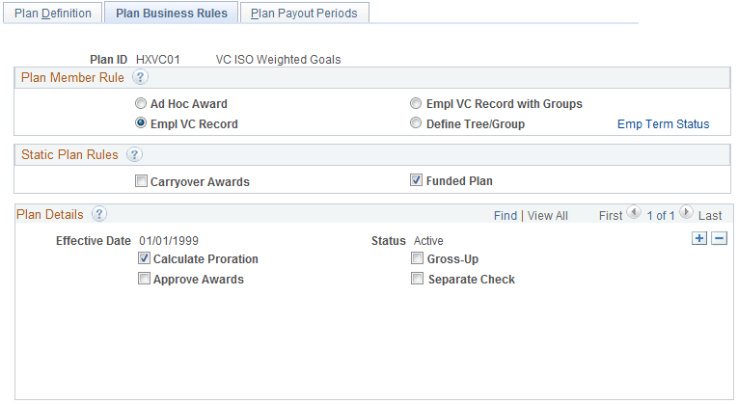Open help icon beside Static Plan Rules
The height and width of the screenshot is (404, 738).
134,154
